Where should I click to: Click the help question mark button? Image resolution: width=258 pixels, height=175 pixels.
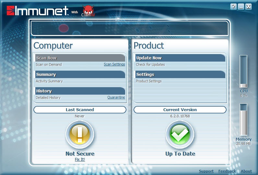coord(233,7)
